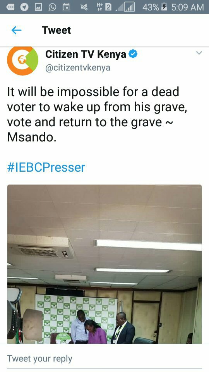Tap the blue back arrow
This screenshot has width=209, height=372.
[16, 30]
